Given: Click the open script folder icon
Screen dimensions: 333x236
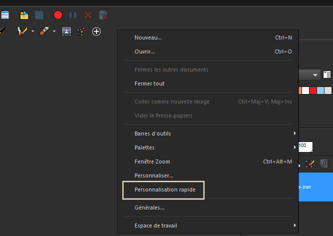Looking at the screenshot, I should click(x=24, y=15).
